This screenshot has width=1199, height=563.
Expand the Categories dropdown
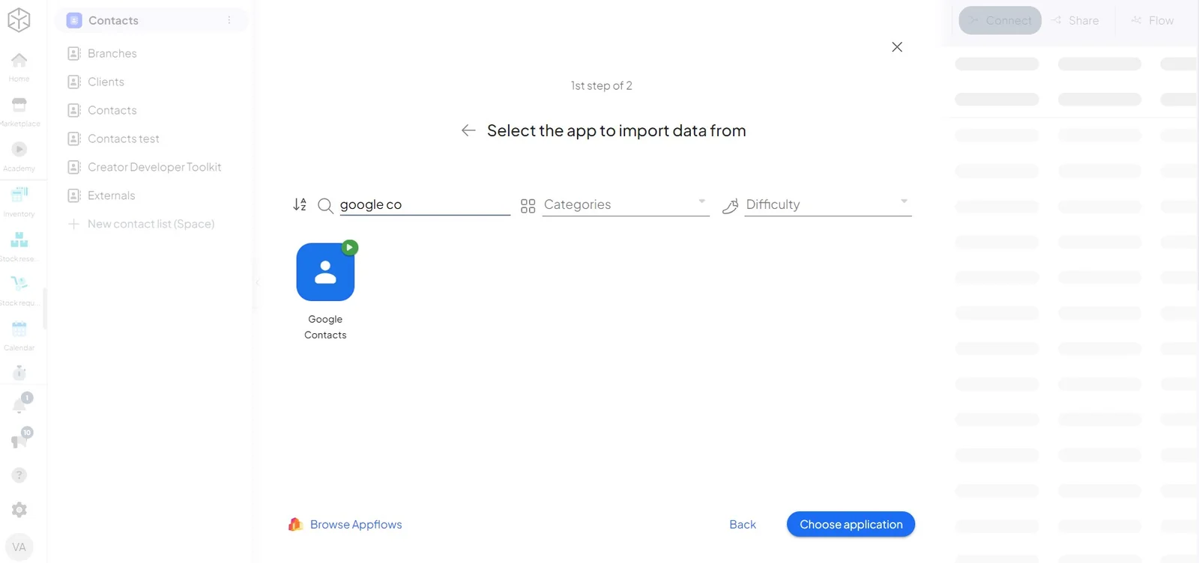coord(626,204)
